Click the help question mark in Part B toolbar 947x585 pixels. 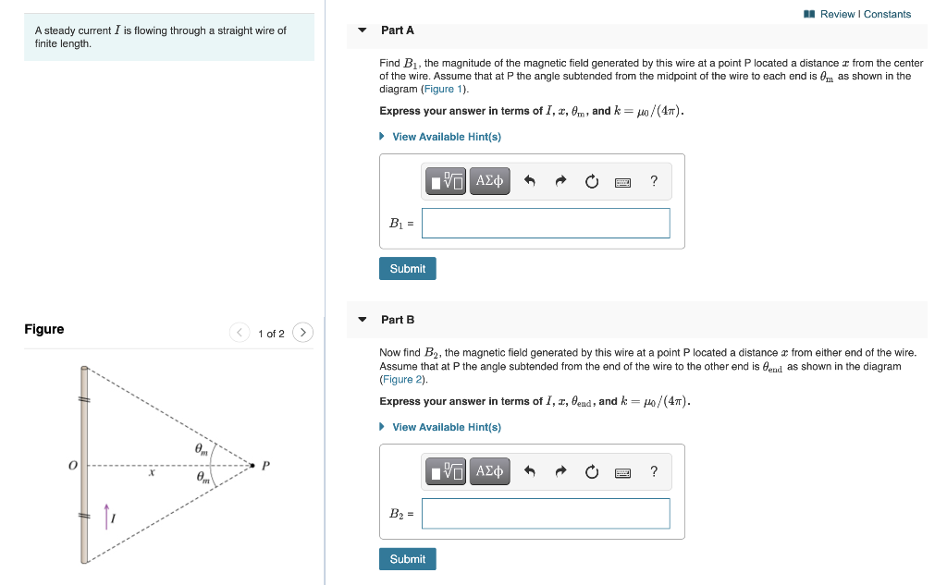coord(654,471)
